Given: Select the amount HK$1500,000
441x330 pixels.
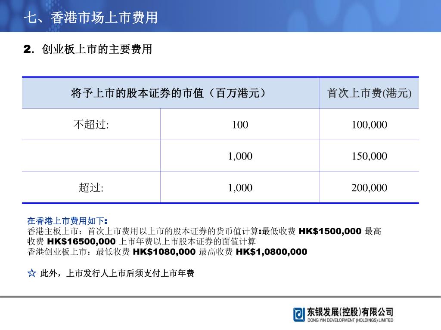Looking at the screenshot, I should pyautogui.click(x=330, y=231).
